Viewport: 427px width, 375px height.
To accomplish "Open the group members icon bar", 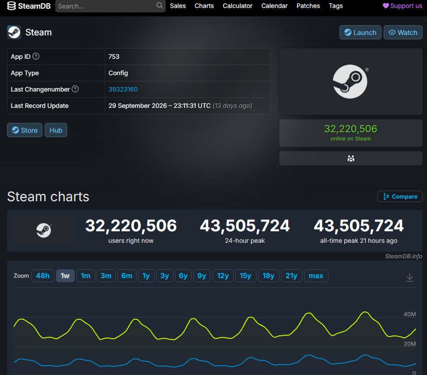I will pos(351,158).
